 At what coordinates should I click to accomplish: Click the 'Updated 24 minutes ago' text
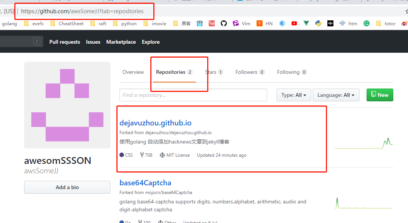pyautogui.click(x=222, y=155)
